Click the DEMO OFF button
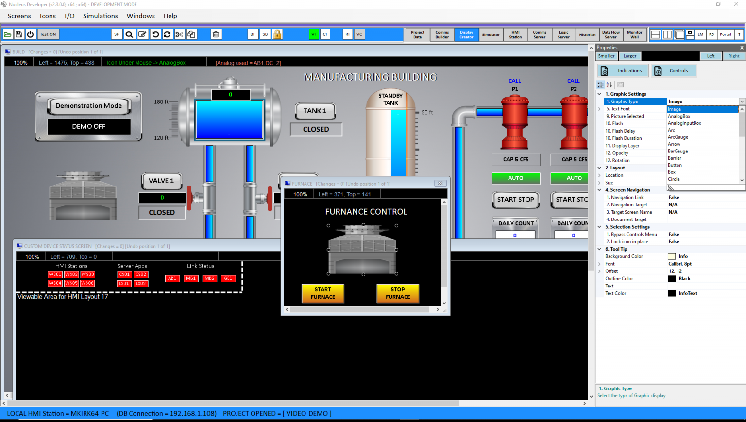This screenshot has height=422, width=746. (x=88, y=127)
